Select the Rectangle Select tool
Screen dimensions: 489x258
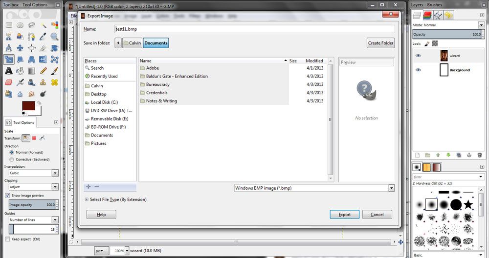point(9,25)
